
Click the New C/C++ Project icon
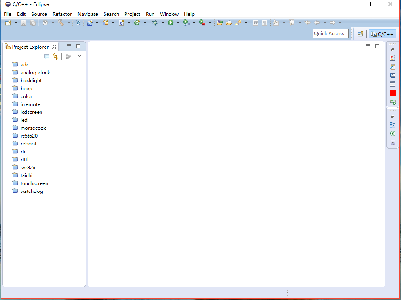pyautogui.click(x=90, y=23)
